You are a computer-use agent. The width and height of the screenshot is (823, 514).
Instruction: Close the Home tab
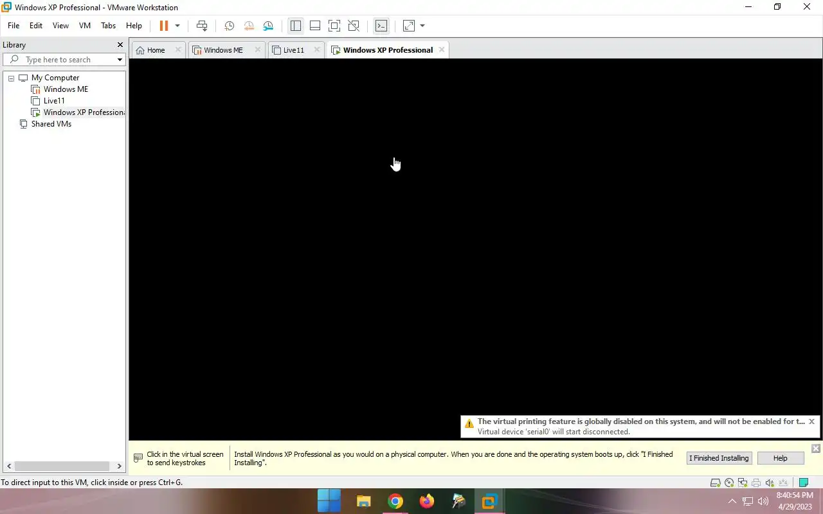[179, 49]
